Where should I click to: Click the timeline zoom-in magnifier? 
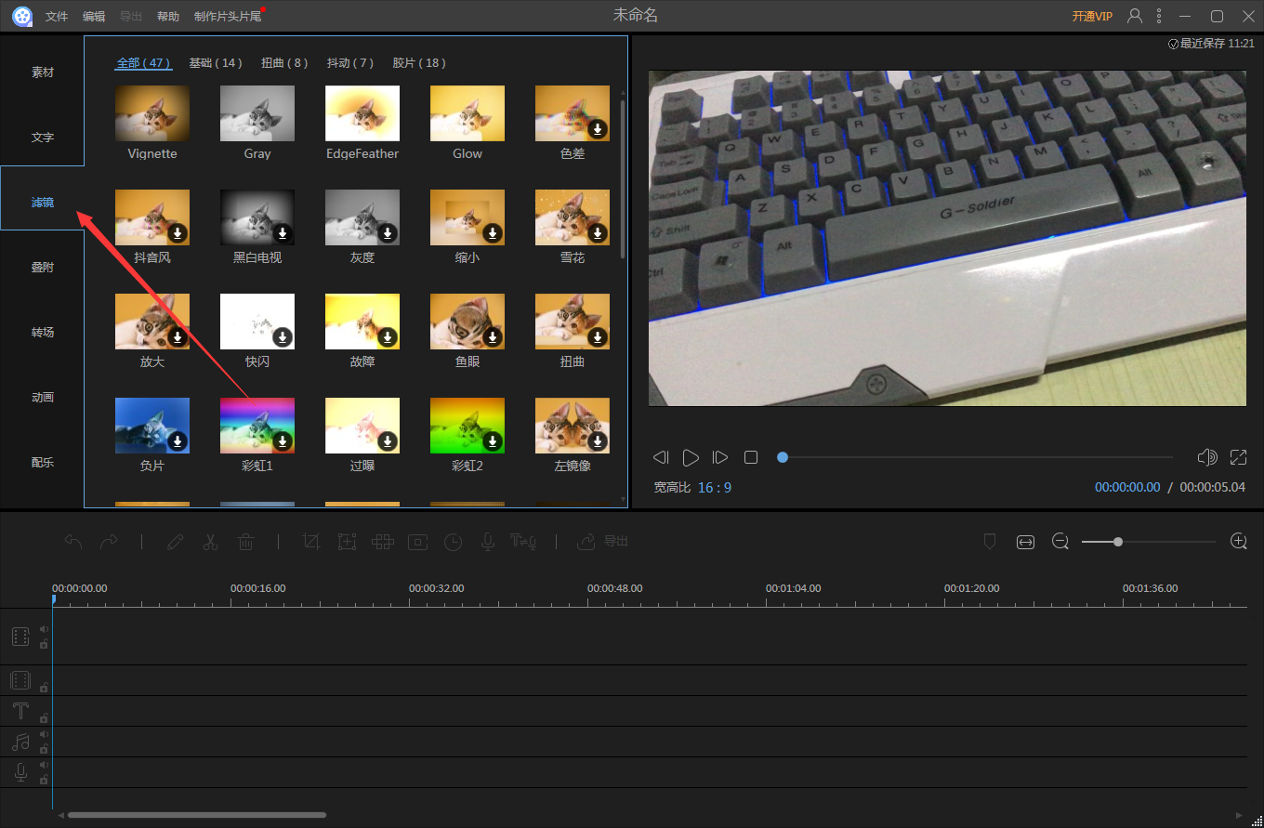(x=1238, y=542)
